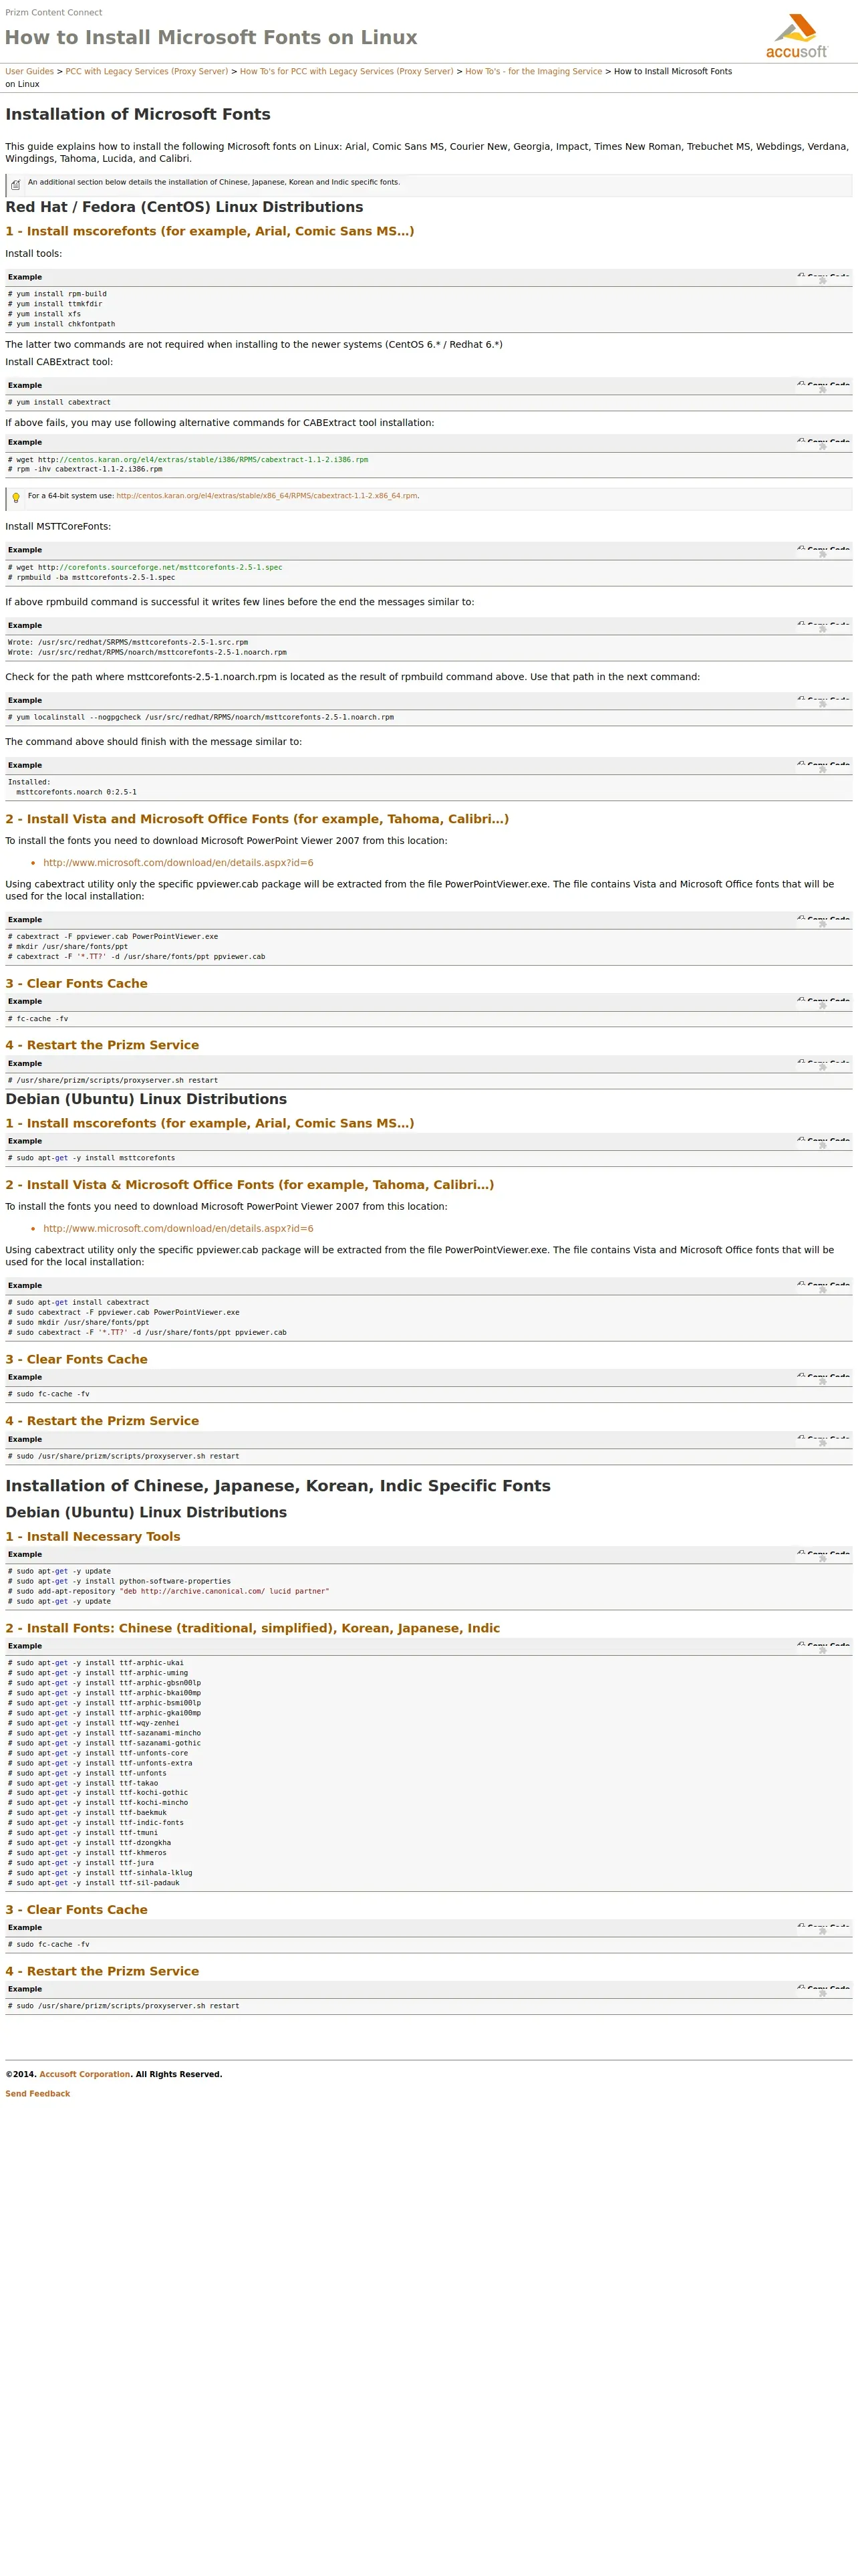Screen dimensions: 858x2576
Task: Click 'Install CABExtract tool:' text
Action: click(59, 362)
